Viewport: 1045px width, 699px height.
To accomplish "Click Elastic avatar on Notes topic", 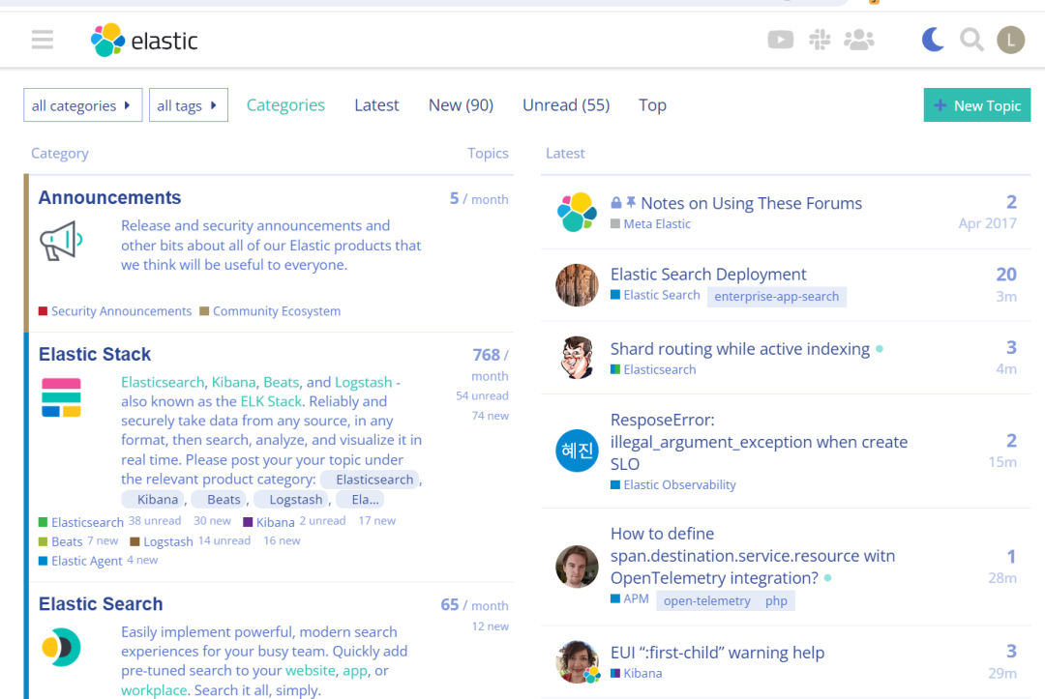I will pyautogui.click(x=577, y=213).
